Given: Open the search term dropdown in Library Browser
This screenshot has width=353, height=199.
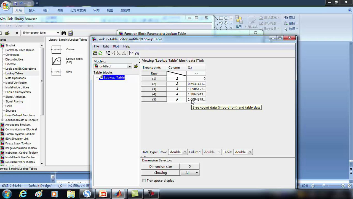Looking at the screenshot, I should coord(58,33).
